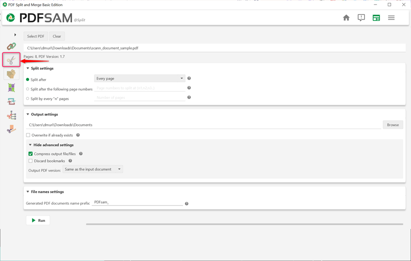Show help for split page numbers field

(x=189, y=88)
